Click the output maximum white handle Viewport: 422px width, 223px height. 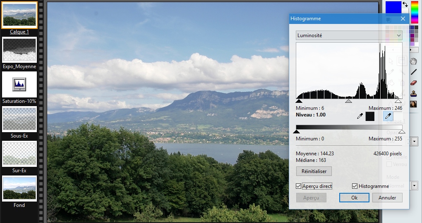tap(402, 131)
